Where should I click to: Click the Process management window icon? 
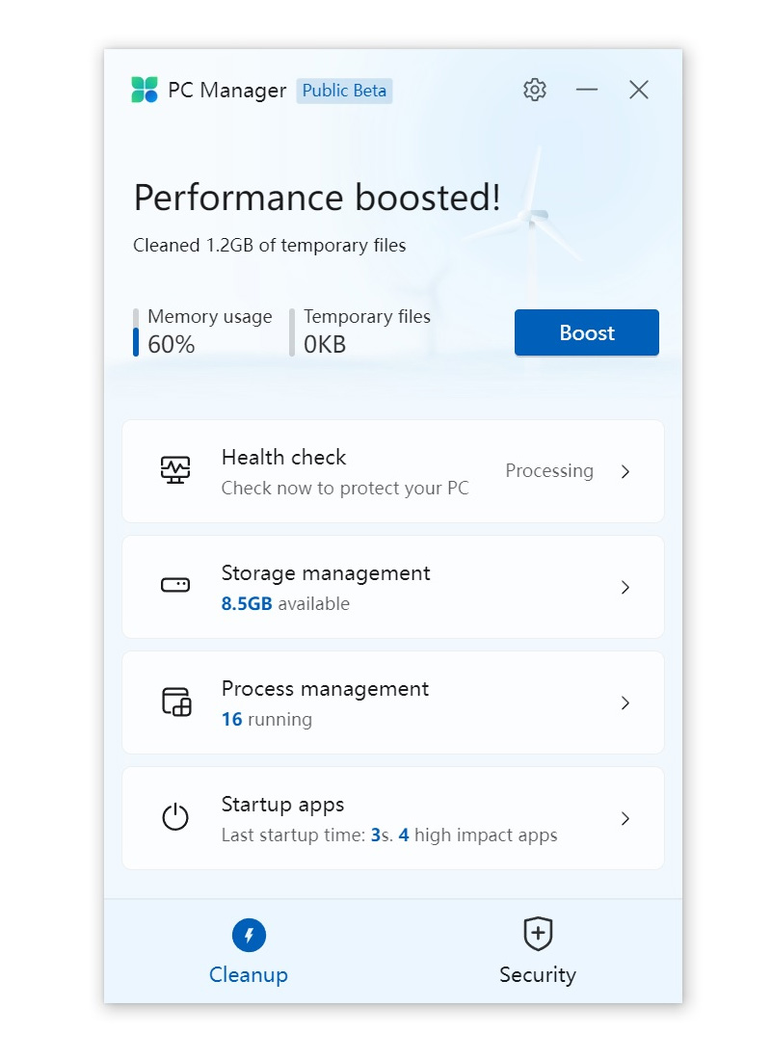click(176, 702)
